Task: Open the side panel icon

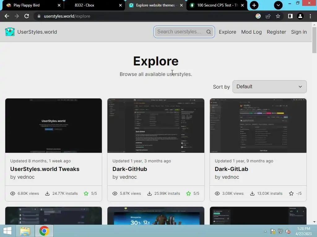Action: [290, 16]
